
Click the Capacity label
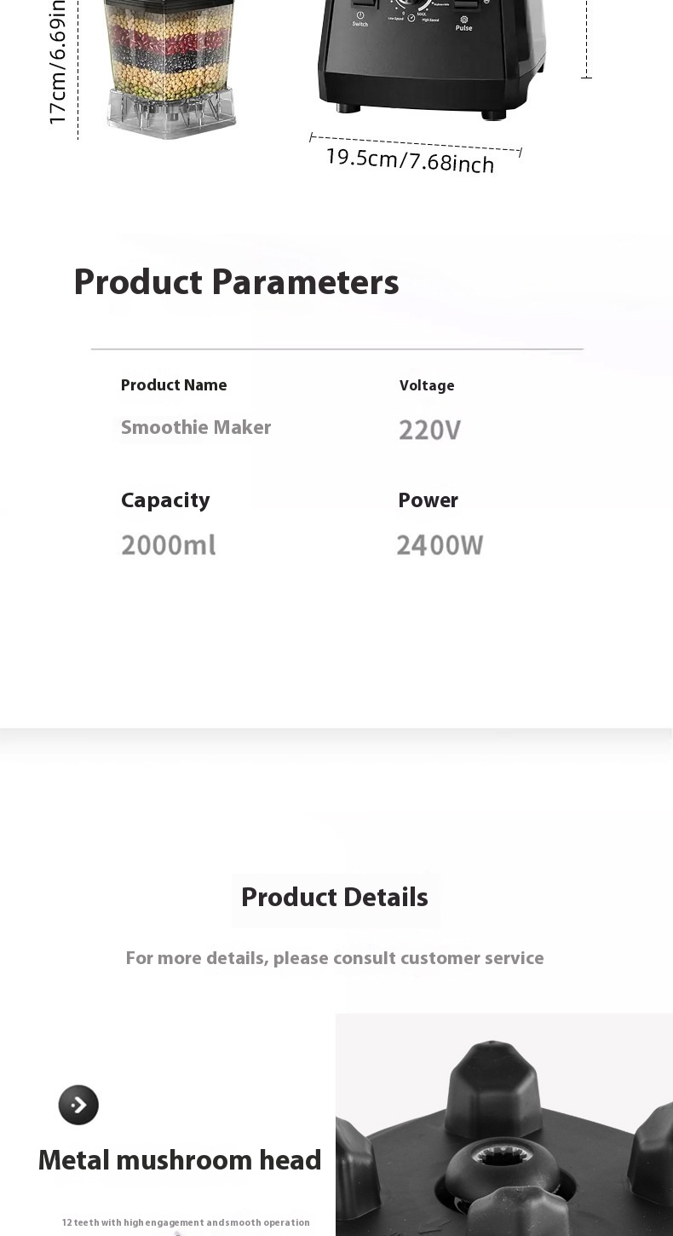165,500
